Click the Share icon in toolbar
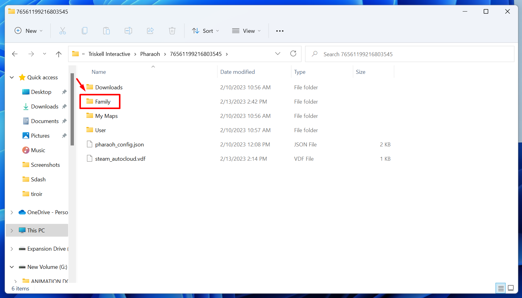The width and height of the screenshot is (522, 298). click(150, 31)
